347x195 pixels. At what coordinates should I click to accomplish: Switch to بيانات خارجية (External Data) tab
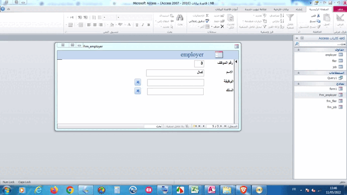tap(281, 9)
